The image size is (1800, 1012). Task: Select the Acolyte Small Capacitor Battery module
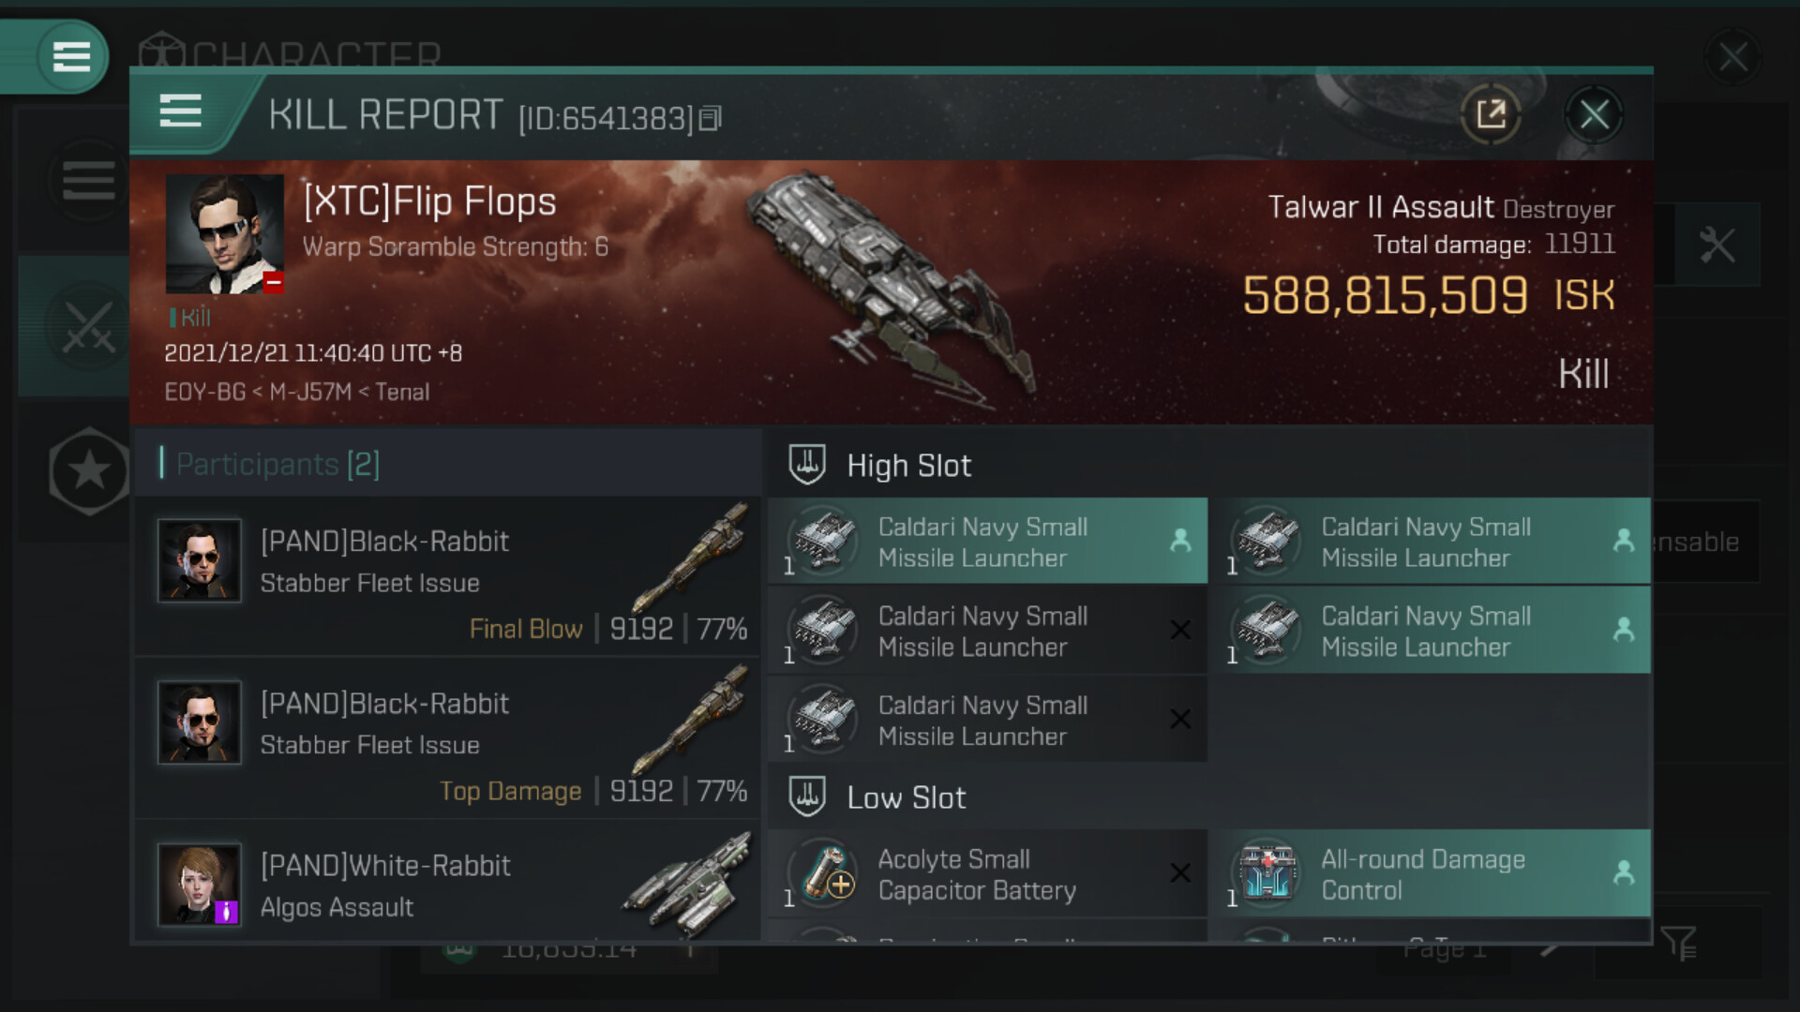[x=976, y=874]
